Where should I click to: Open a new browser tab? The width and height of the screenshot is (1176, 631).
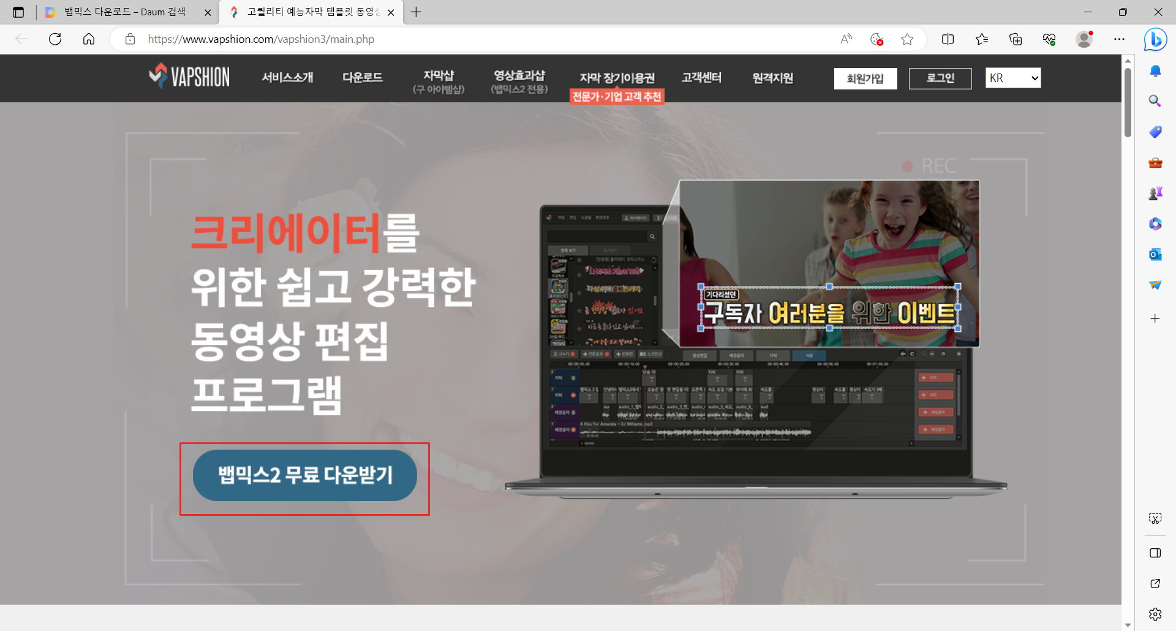pos(417,12)
